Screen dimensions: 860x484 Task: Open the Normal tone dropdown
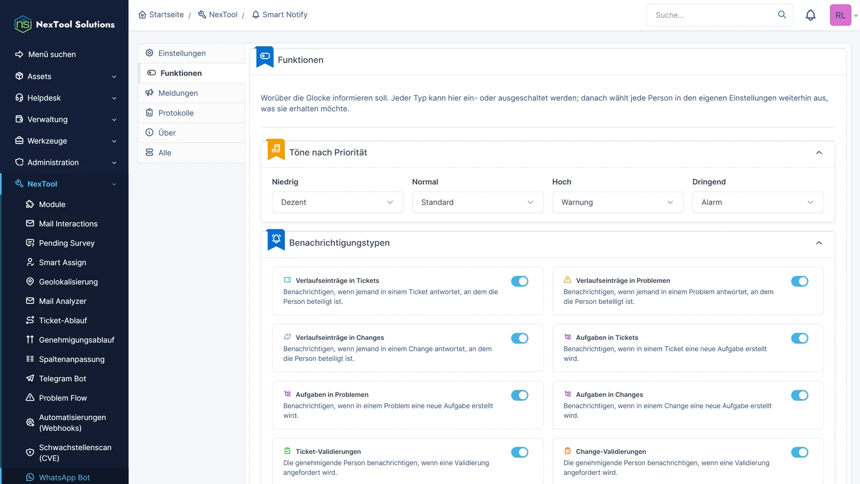coord(478,202)
